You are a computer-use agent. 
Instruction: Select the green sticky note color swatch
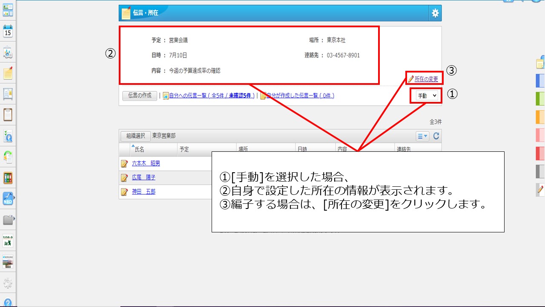pos(540,98)
